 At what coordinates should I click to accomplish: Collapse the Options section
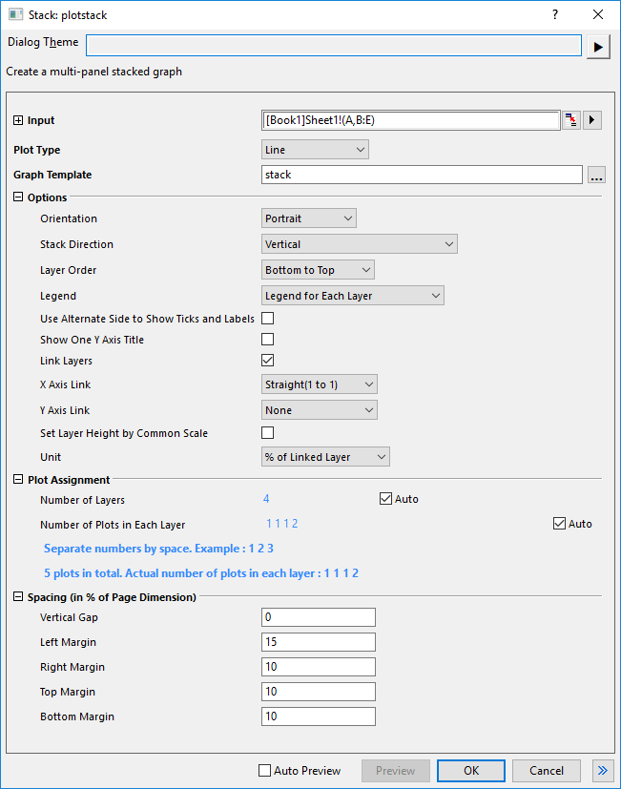coord(18,197)
